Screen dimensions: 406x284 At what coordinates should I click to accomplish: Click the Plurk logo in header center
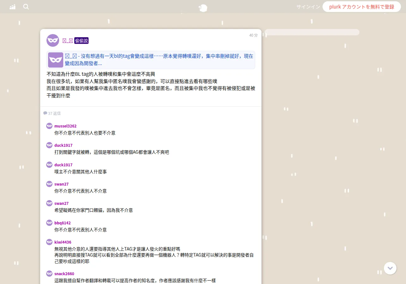[x=203, y=8]
